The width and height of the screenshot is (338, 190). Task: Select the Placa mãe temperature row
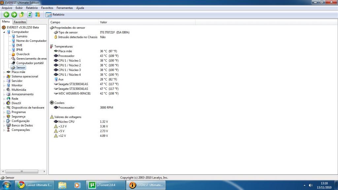86,51
